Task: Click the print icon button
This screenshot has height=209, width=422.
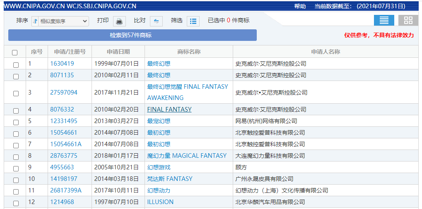Action: (x=119, y=21)
